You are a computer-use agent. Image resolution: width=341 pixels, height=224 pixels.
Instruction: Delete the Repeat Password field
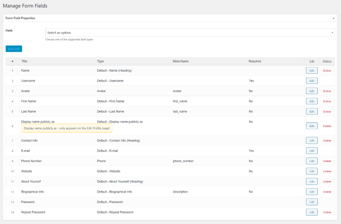click(327, 212)
